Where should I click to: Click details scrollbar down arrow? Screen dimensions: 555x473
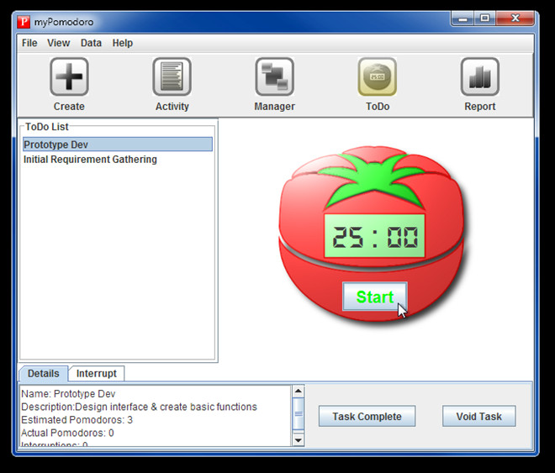click(299, 440)
